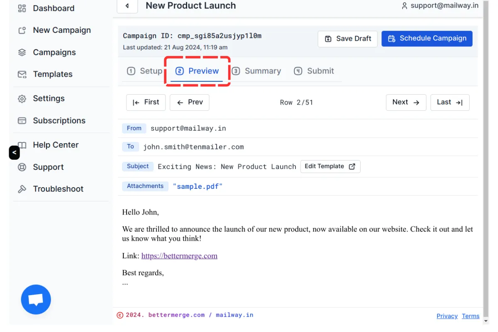Viewport: 498px width, 332px height.
Task: Go to the Next row preview
Action: click(x=406, y=103)
